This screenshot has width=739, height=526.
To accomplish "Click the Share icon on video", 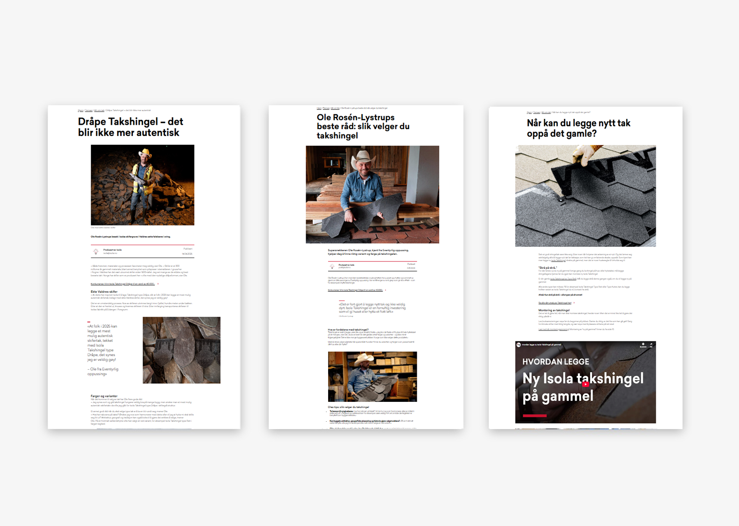I will tap(651, 345).
